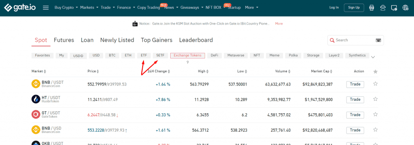Favorite the BNB / USD row star
The height and width of the screenshot is (145, 414).
click(x=376, y=130)
